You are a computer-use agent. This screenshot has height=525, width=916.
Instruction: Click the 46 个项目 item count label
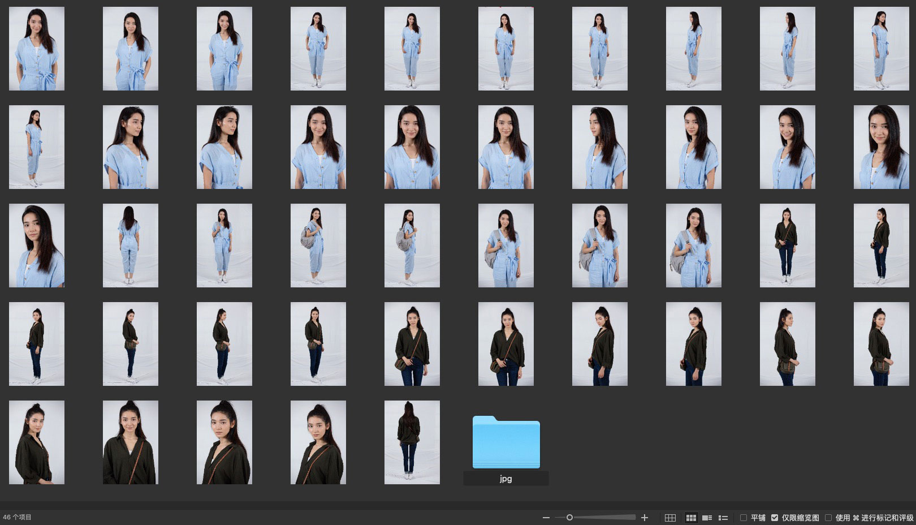(x=18, y=517)
